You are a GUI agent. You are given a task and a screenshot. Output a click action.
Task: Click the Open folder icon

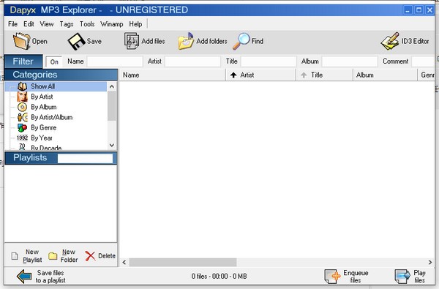pos(21,41)
